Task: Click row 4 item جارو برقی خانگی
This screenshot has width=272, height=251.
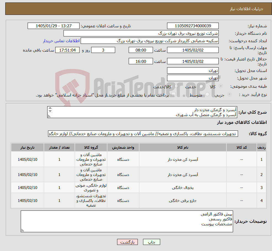Action: click(183, 201)
